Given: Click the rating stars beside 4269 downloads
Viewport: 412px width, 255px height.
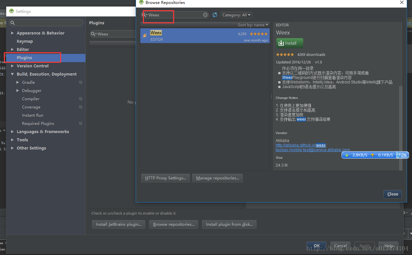Looking at the screenshot, I should [285, 55].
